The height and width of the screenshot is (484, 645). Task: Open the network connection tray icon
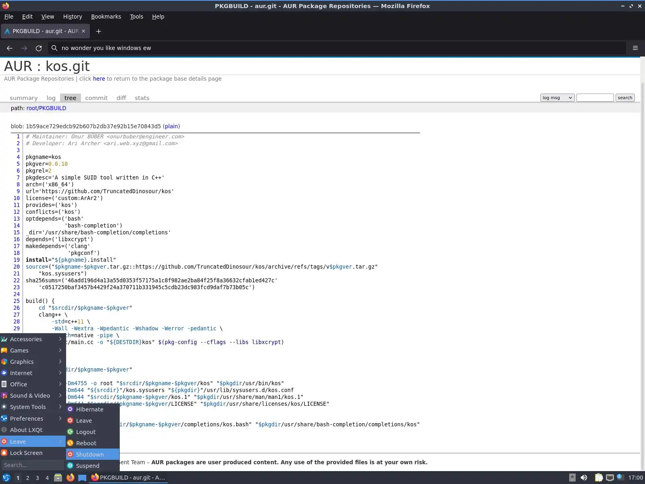pos(610,478)
